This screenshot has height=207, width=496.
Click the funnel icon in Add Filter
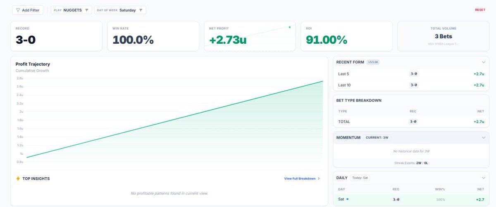pos(18,10)
